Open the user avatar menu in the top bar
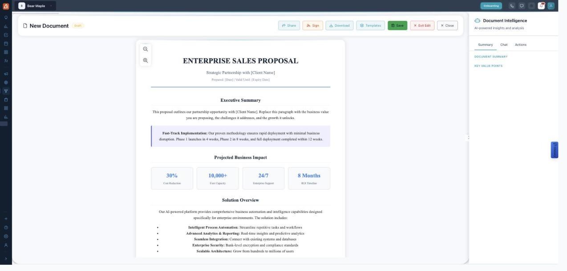Screen dimensions: 567x271 click(x=551, y=6)
